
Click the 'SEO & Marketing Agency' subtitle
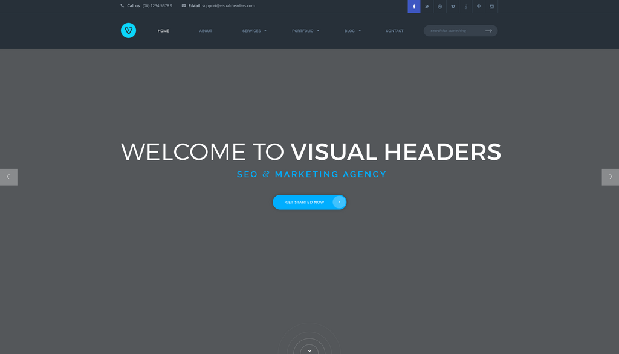point(311,174)
